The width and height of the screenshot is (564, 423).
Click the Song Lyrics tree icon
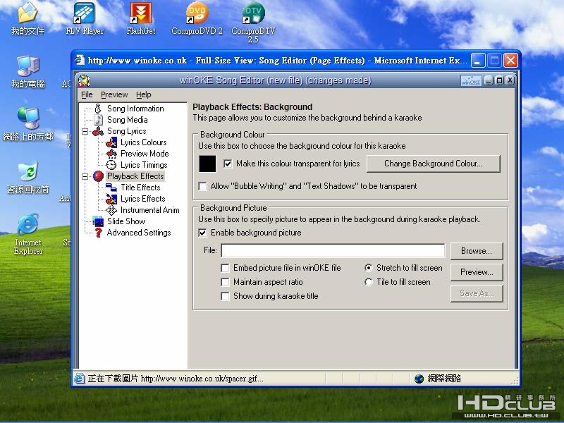(x=98, y=131)
